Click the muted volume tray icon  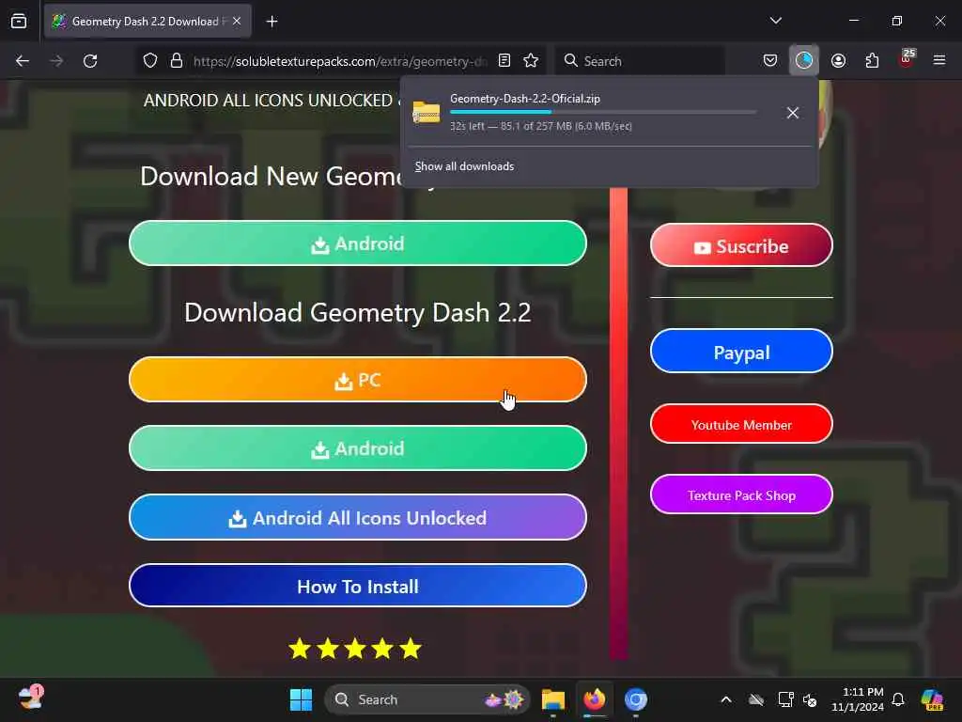811,699
